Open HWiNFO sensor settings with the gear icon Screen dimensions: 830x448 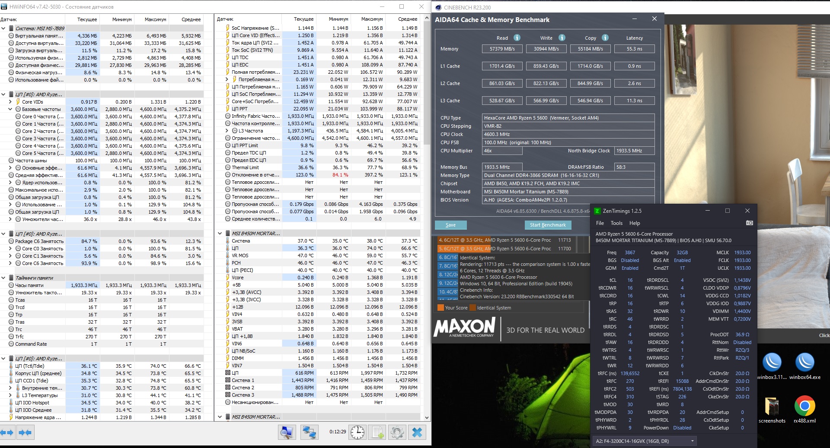tap(397, 432)
